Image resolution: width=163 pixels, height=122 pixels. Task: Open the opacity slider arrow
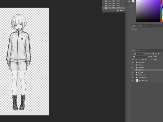click(x=158, y=57)
